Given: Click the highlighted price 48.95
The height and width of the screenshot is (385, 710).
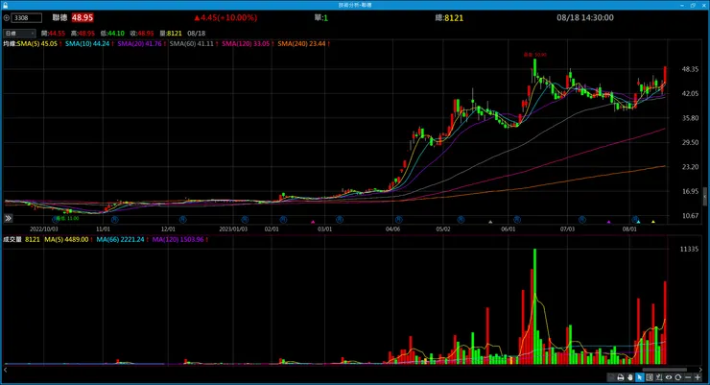Looking at the screenshot, I should point(83,17).
